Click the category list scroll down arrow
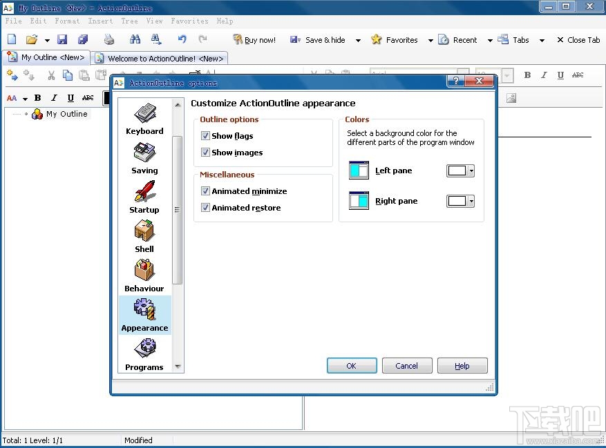This screenshot has height=448, width=606. click(178, 366)
